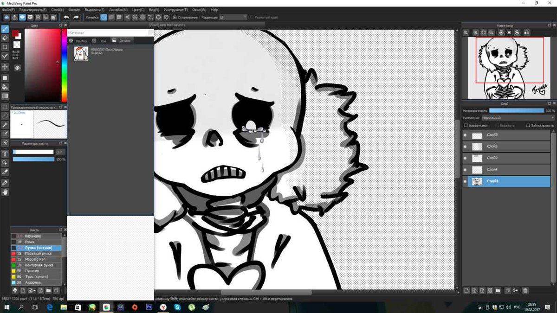Click the brush size slider
The image size is (557, 313).
(x=33, y=152)
